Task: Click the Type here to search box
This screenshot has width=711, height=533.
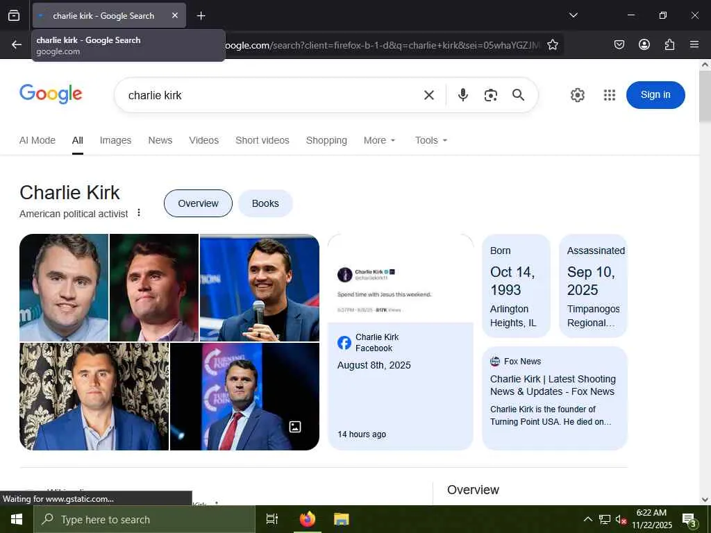Action: pyautogui.click(x=144, y=519)
